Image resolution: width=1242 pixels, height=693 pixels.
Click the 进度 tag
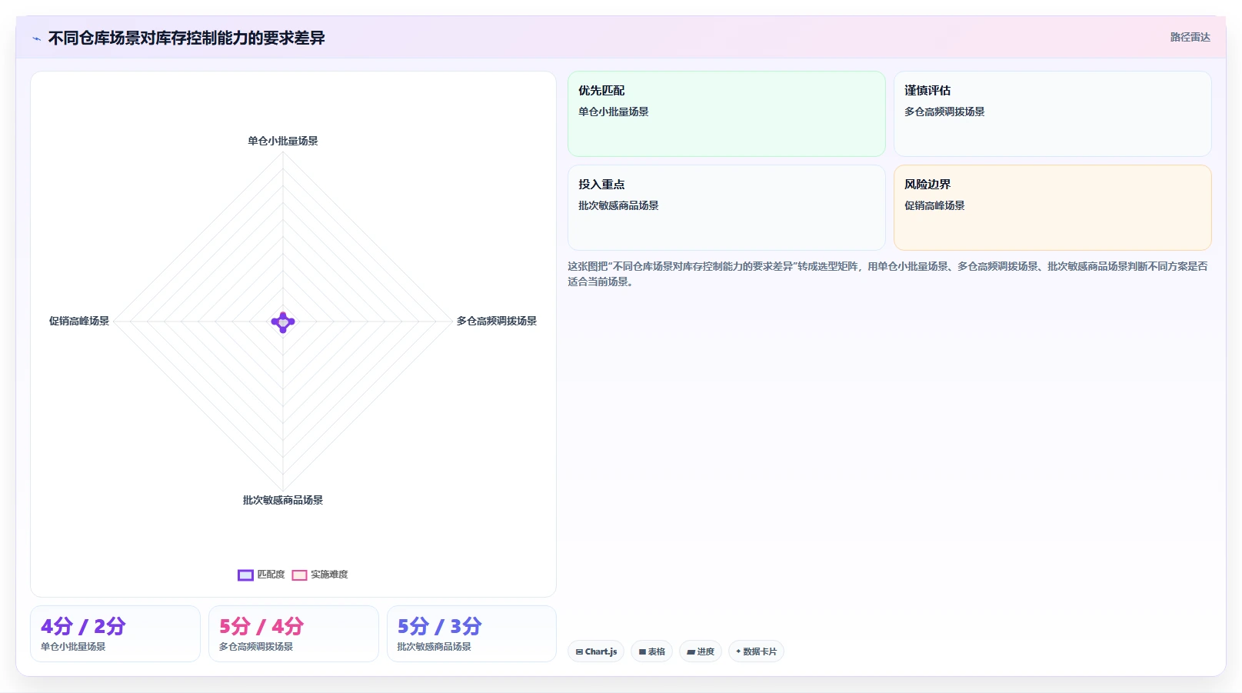(700, 651)
